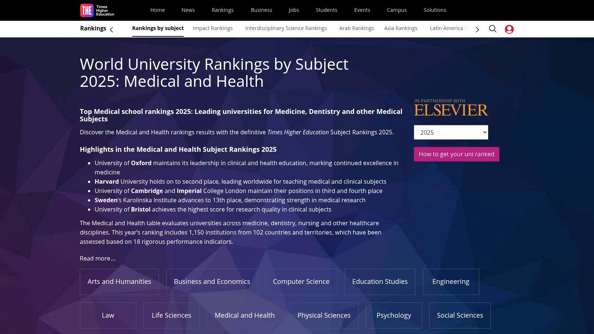Click the Medical and Health subject tile

244,315
